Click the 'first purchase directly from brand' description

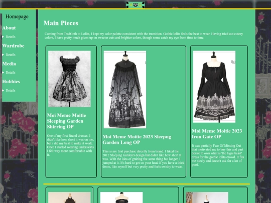pos(143,159)
